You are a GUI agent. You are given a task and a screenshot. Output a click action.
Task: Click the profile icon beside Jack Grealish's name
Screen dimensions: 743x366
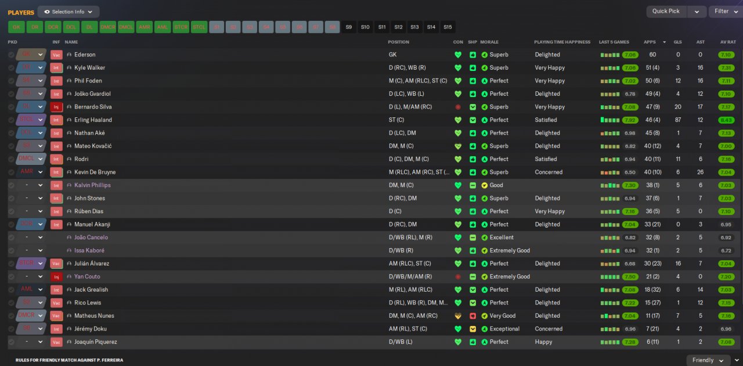coord(70,290)
